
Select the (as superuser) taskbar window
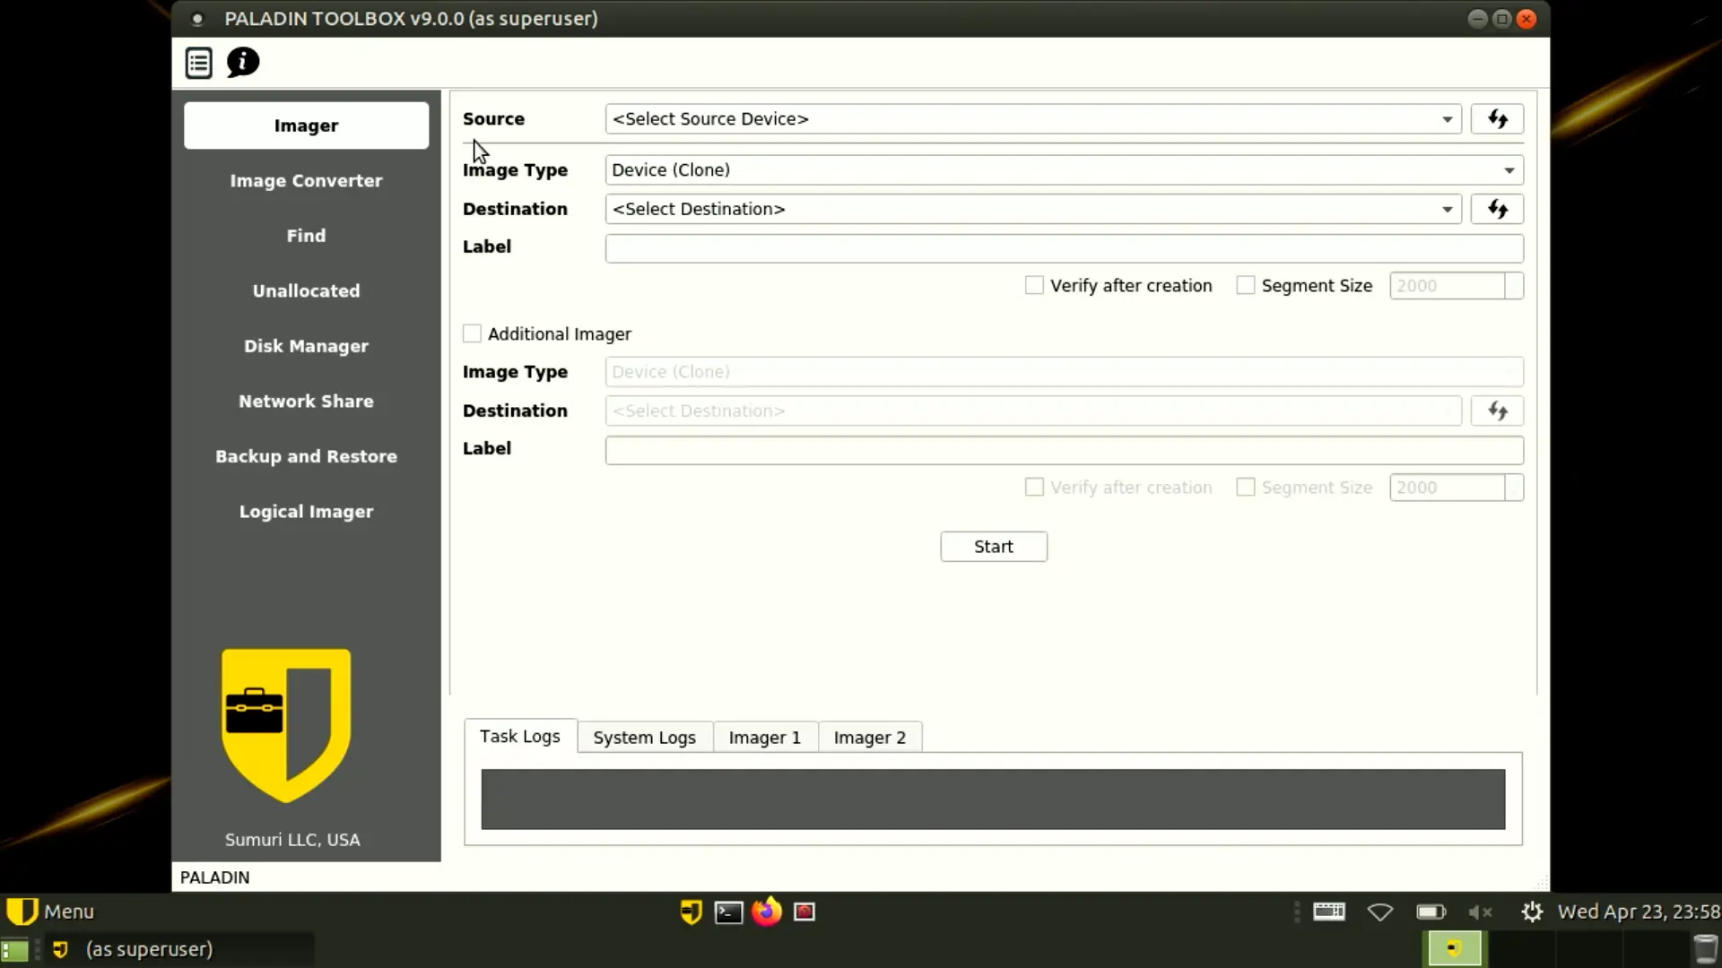pyautogui.click(x=179, y=949)
